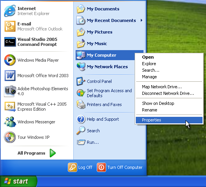This screenshot has height=187, width=206.
Task: Click Run... label
Action: click(93, 142)
